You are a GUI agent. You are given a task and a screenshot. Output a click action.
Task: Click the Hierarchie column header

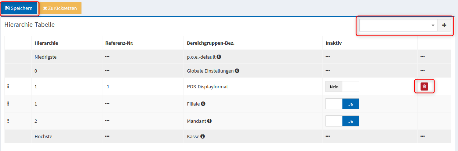click(46, 43)
